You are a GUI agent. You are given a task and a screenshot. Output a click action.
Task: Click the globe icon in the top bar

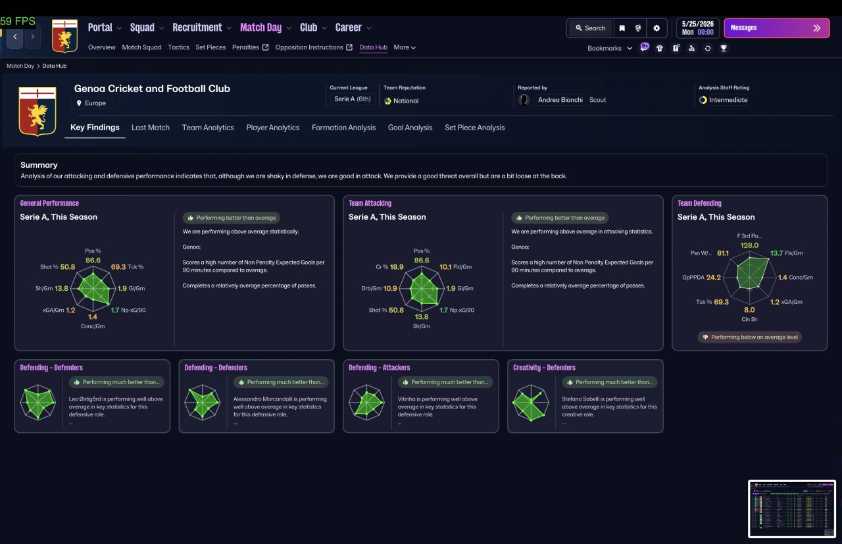tap(637, 28)
